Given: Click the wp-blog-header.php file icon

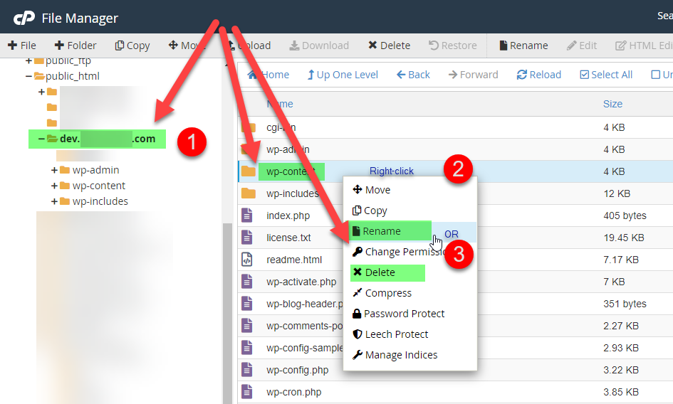Looking at the screenshot, I should click(247, 304).
